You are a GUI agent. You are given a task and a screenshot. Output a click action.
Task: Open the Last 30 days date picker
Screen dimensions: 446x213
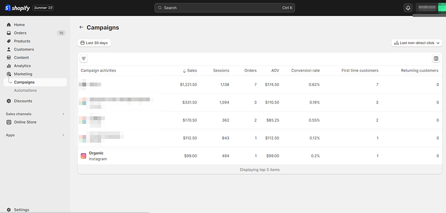click(x=94, y=43)
